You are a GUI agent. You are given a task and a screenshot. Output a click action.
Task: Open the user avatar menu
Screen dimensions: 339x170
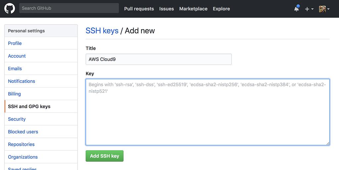pyautogui.click(x=324, y=9)
